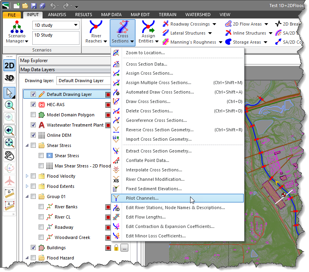Click the Open Project folder icon
This screenshot has height=272, width=309.
[x=25, y=6]
